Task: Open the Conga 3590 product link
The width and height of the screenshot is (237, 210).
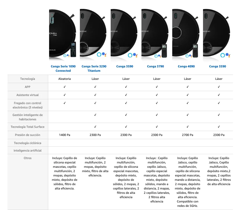Action: [125, 67]
